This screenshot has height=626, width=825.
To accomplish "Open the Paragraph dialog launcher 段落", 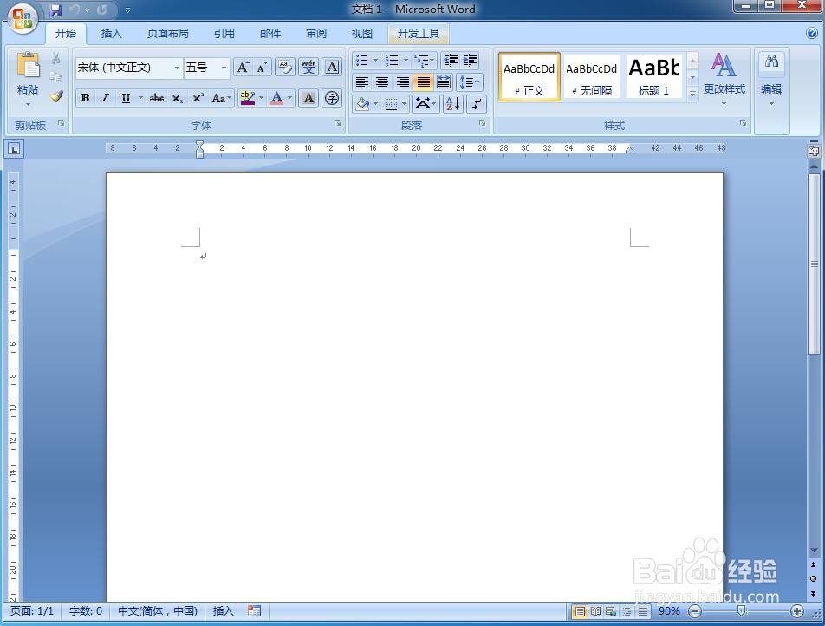I will pos(483,123).
